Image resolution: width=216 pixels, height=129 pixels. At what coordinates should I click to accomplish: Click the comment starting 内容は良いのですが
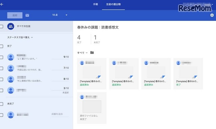point(29,70)
